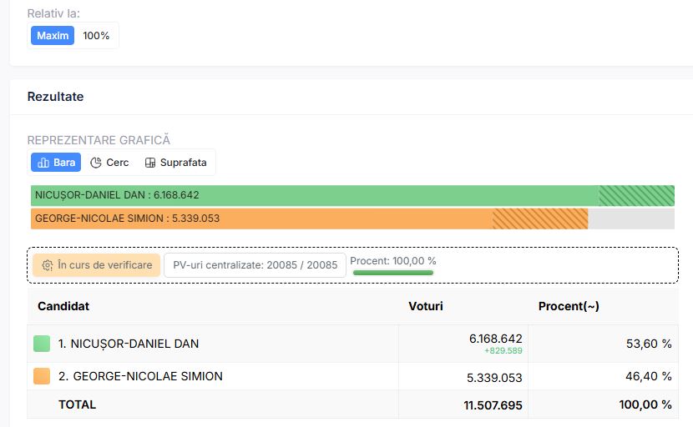Switch to the Cerc chart view

click(109, 163)
